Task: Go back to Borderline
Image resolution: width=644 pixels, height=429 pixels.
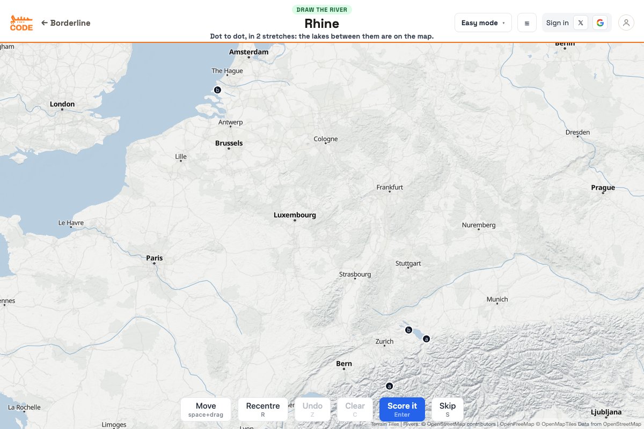Action: (65, 23)
